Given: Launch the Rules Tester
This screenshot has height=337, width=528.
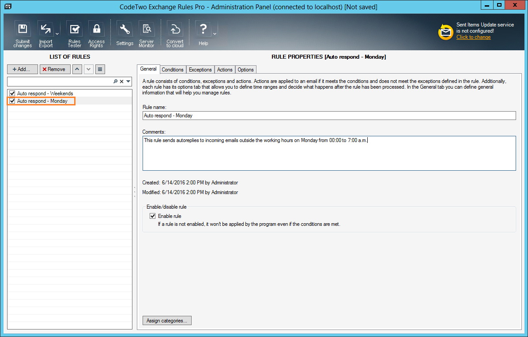Looking at the screenshot, I should coord(75,34).
